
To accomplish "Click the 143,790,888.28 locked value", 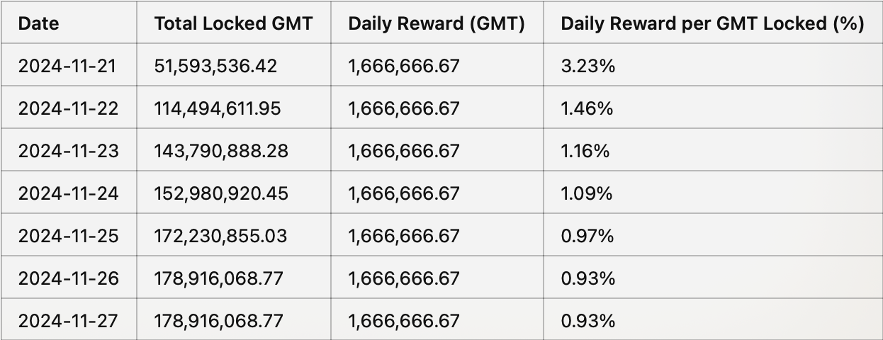I will click(x=221, y=151).
